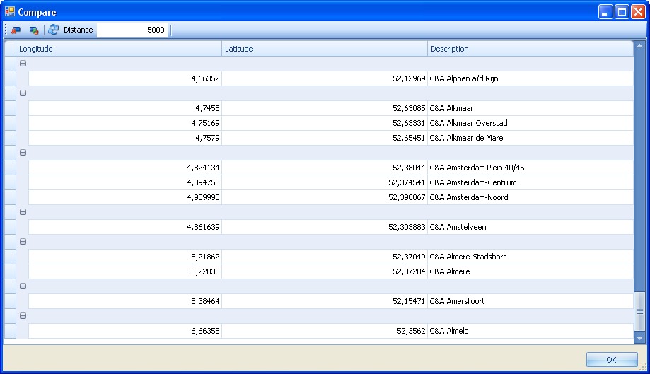Click longitude value 4,7579

pos(207,138)
